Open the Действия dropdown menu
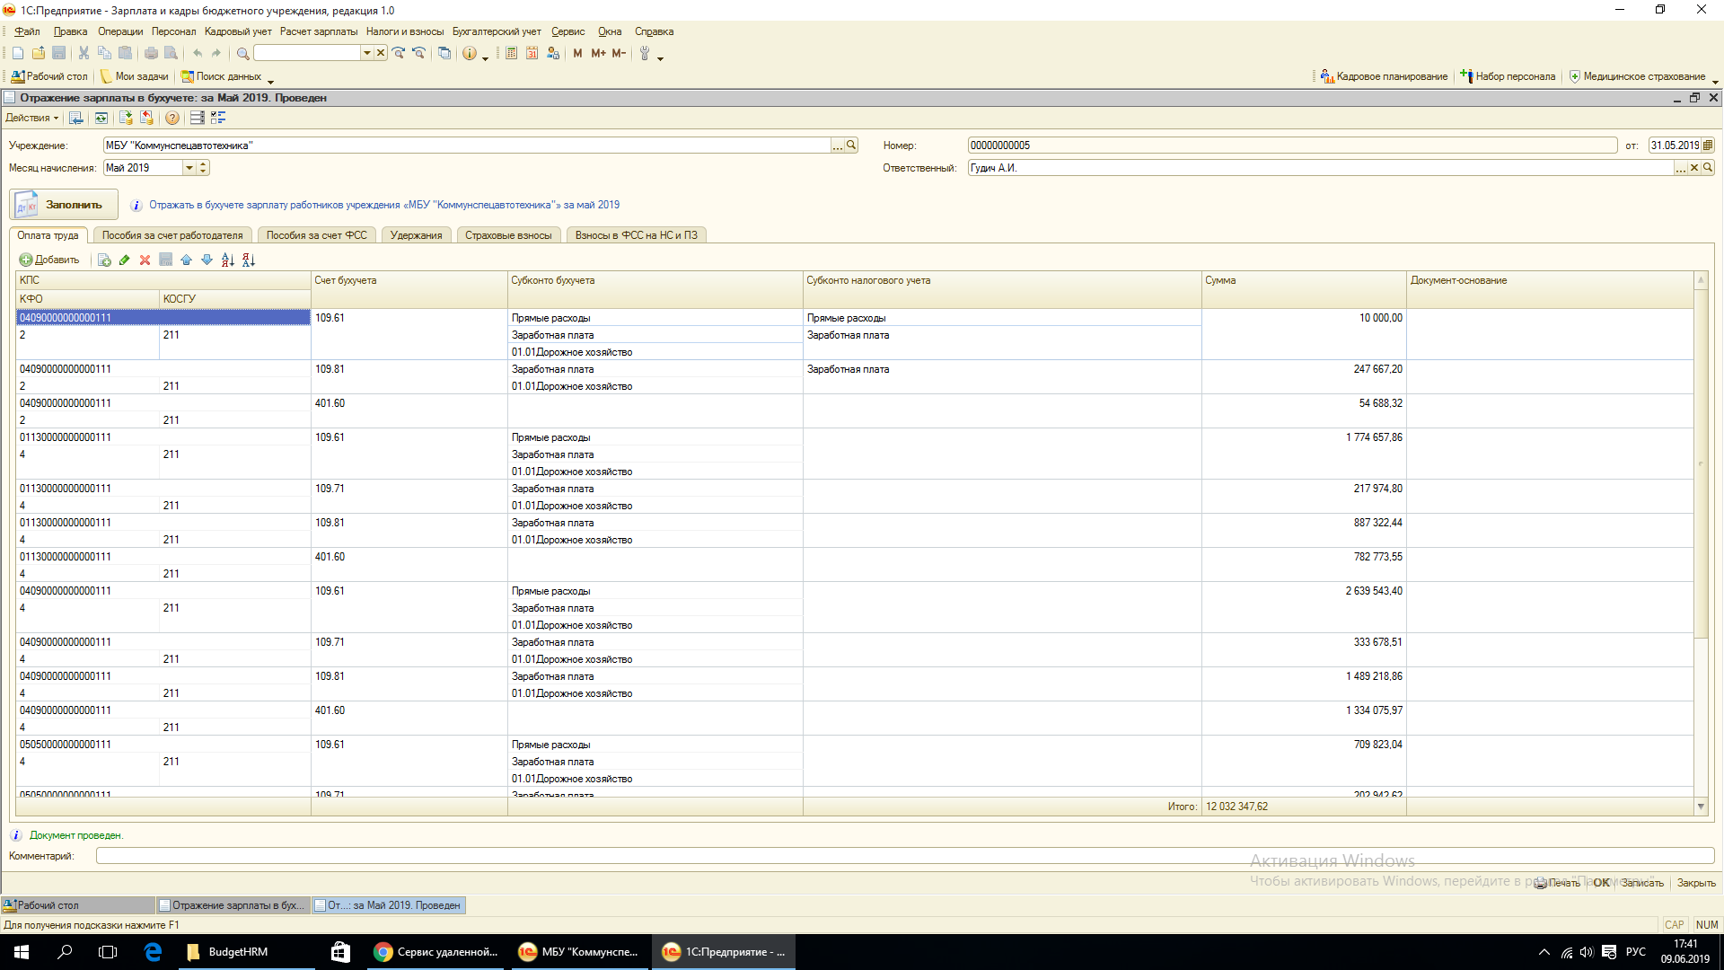 [31, 118]
